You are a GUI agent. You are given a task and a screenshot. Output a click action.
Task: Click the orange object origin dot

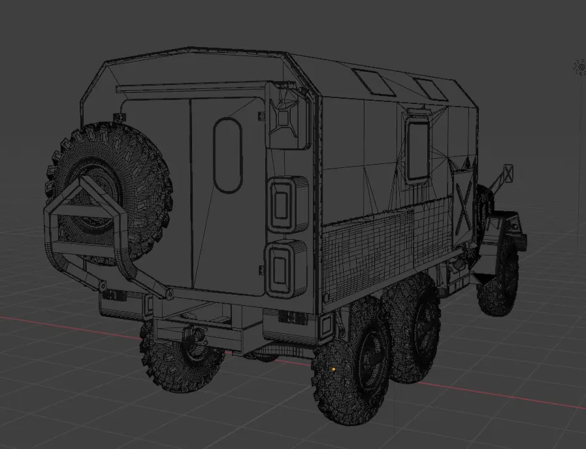pyautogui.click(x=334, y=369)
